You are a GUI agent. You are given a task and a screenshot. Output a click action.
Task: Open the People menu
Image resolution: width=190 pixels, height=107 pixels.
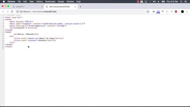click(x=61, y=1)
